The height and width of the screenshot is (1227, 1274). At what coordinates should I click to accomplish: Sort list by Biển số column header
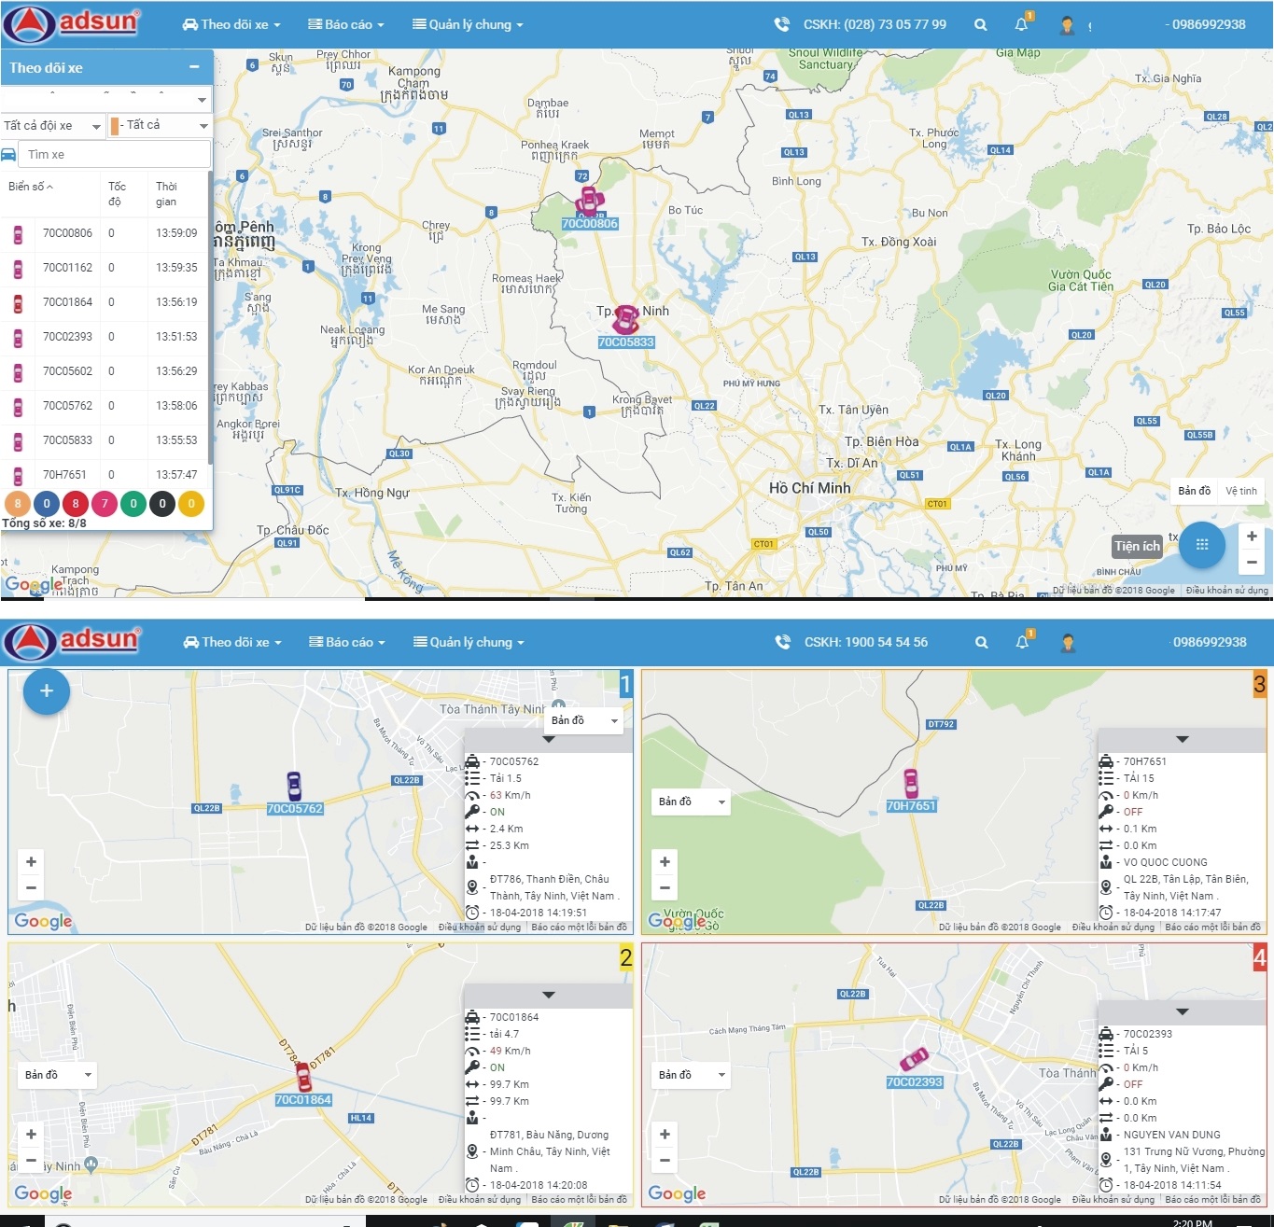tap(30, 187)
